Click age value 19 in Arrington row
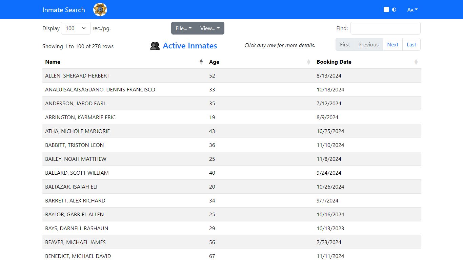 tap(212, 117)
